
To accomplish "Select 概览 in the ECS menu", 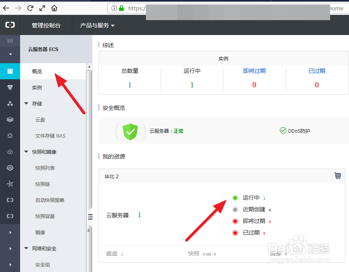I will pos(37,71).
